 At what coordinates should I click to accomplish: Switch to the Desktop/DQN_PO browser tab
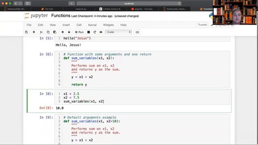[16, 9]
